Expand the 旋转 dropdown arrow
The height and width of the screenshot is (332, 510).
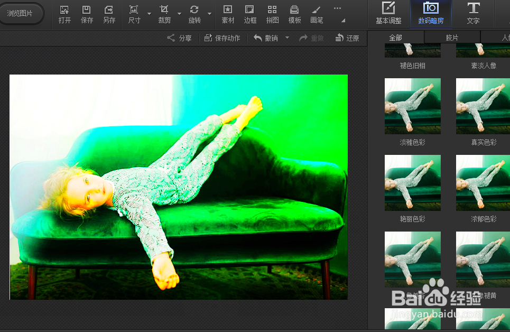[210, 14]
